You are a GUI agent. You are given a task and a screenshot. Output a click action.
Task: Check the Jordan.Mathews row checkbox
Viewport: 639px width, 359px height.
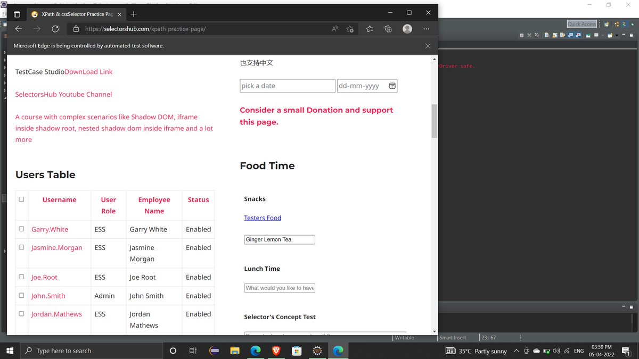click(21, 314)
